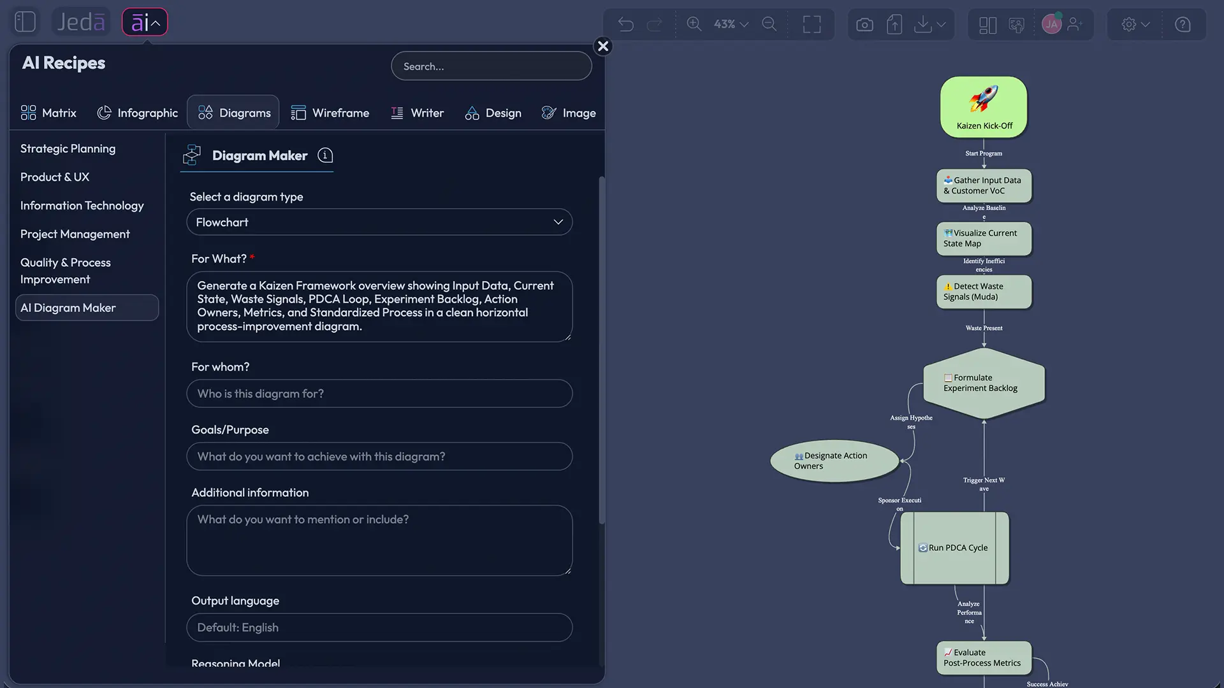Zoom in with the magnifier plus icon
Image resolution: width=1224 pixels, height=688 pixels.
(694, 24)
